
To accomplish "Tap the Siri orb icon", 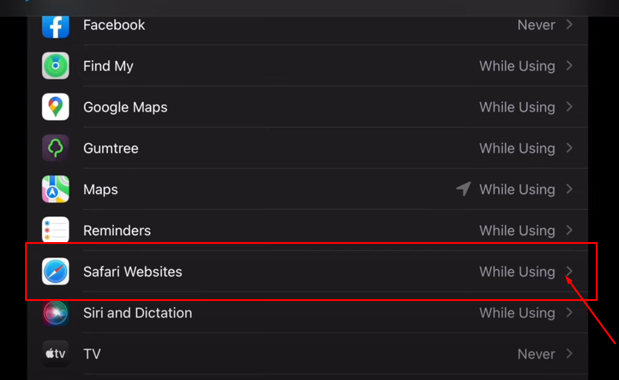I will [x=56, y=312].
